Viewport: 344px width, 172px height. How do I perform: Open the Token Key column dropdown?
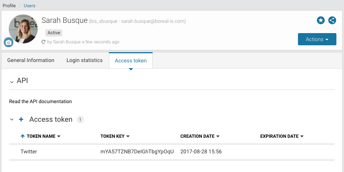[128, 136]
